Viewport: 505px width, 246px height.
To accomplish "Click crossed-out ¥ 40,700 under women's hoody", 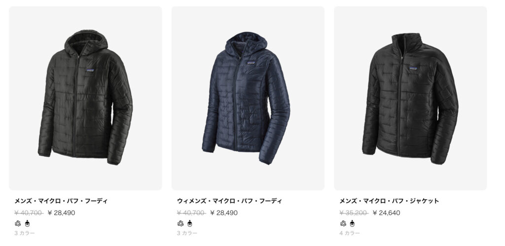I will pyautogui.click(x=191, y=213).
